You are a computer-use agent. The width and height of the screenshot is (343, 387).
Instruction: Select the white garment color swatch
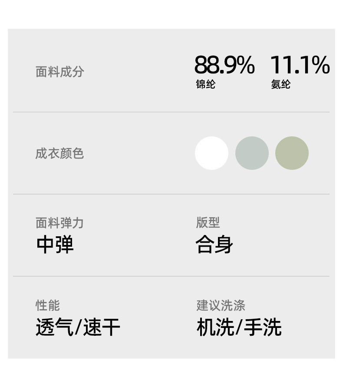pyautogui.click(x=211, y=153)
